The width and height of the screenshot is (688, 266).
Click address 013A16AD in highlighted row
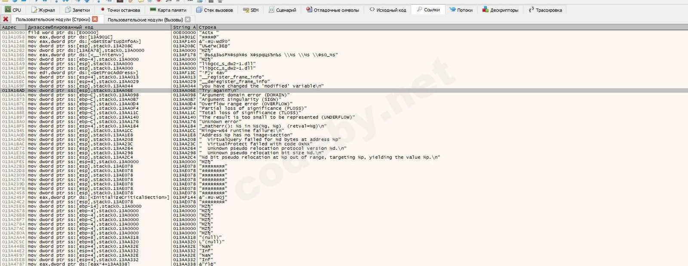pyautogui.click(x=13, y=91)
